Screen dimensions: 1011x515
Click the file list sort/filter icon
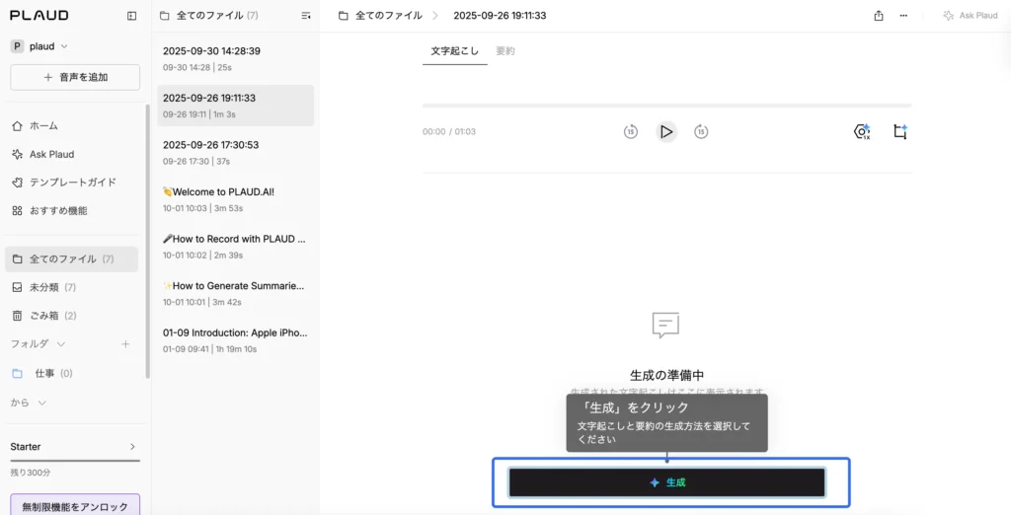coord(306,16)
